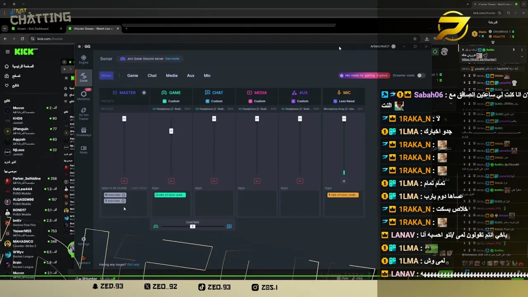
Task: Switch to the Mixer tab
Action: coord(106,75)
